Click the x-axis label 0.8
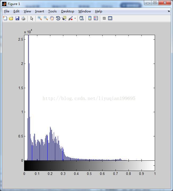This screenshot has height=191, width=173. click(x=128, y=174)
